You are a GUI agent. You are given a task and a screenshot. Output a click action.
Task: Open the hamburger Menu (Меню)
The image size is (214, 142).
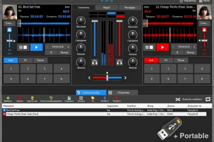coord(204,1)
